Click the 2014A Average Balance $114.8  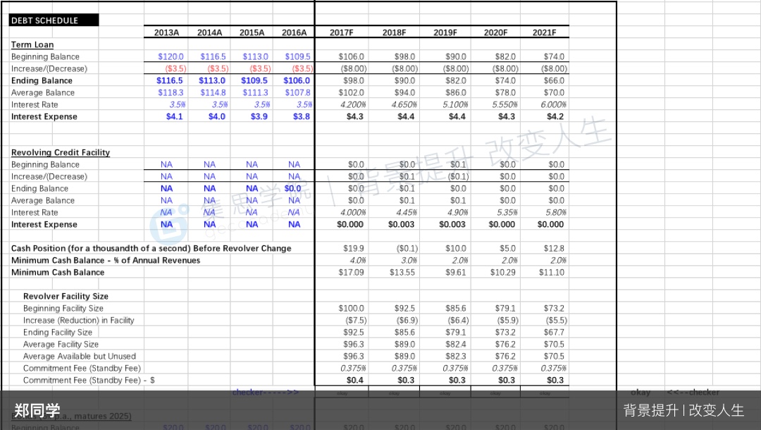click(x=213, y=93)
